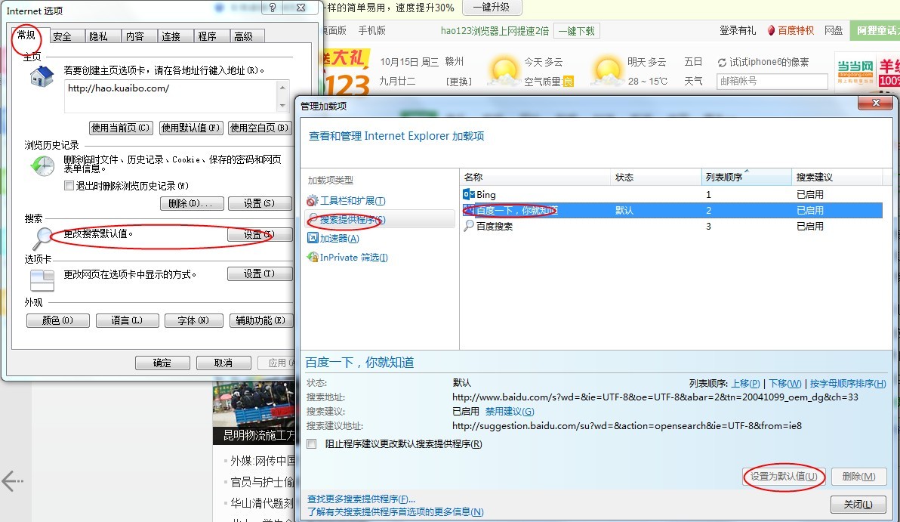This screenshot has height=522, width=900.
Task: Click the 搜索建议 column header
Action: [837, 178]
